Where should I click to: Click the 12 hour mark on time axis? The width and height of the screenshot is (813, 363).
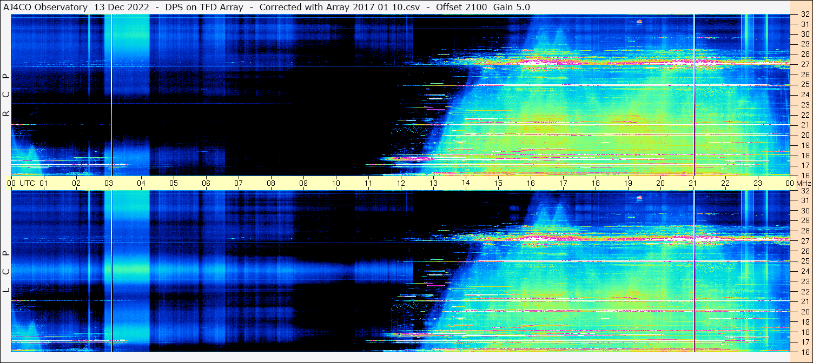pyautogui.click(x=401, y=183)
